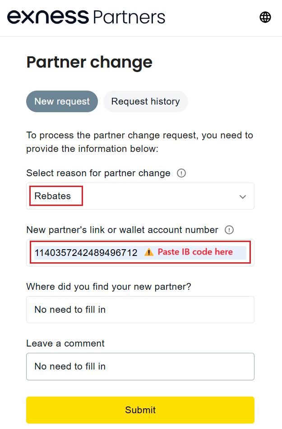Click the 'Select reason for partner change' label

point(98,173)
